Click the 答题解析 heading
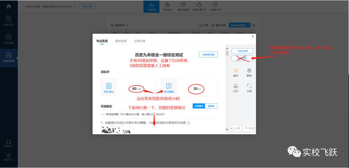Image resolution: width=349 pixels, height=168 pixels. (107, 106)
